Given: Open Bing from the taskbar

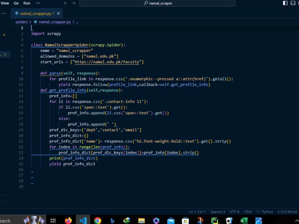Looking at the screenshot, I should tap(112, 221).
